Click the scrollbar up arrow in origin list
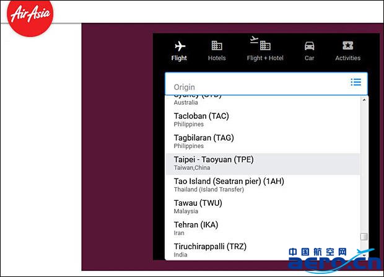 (x=364, y=100)
